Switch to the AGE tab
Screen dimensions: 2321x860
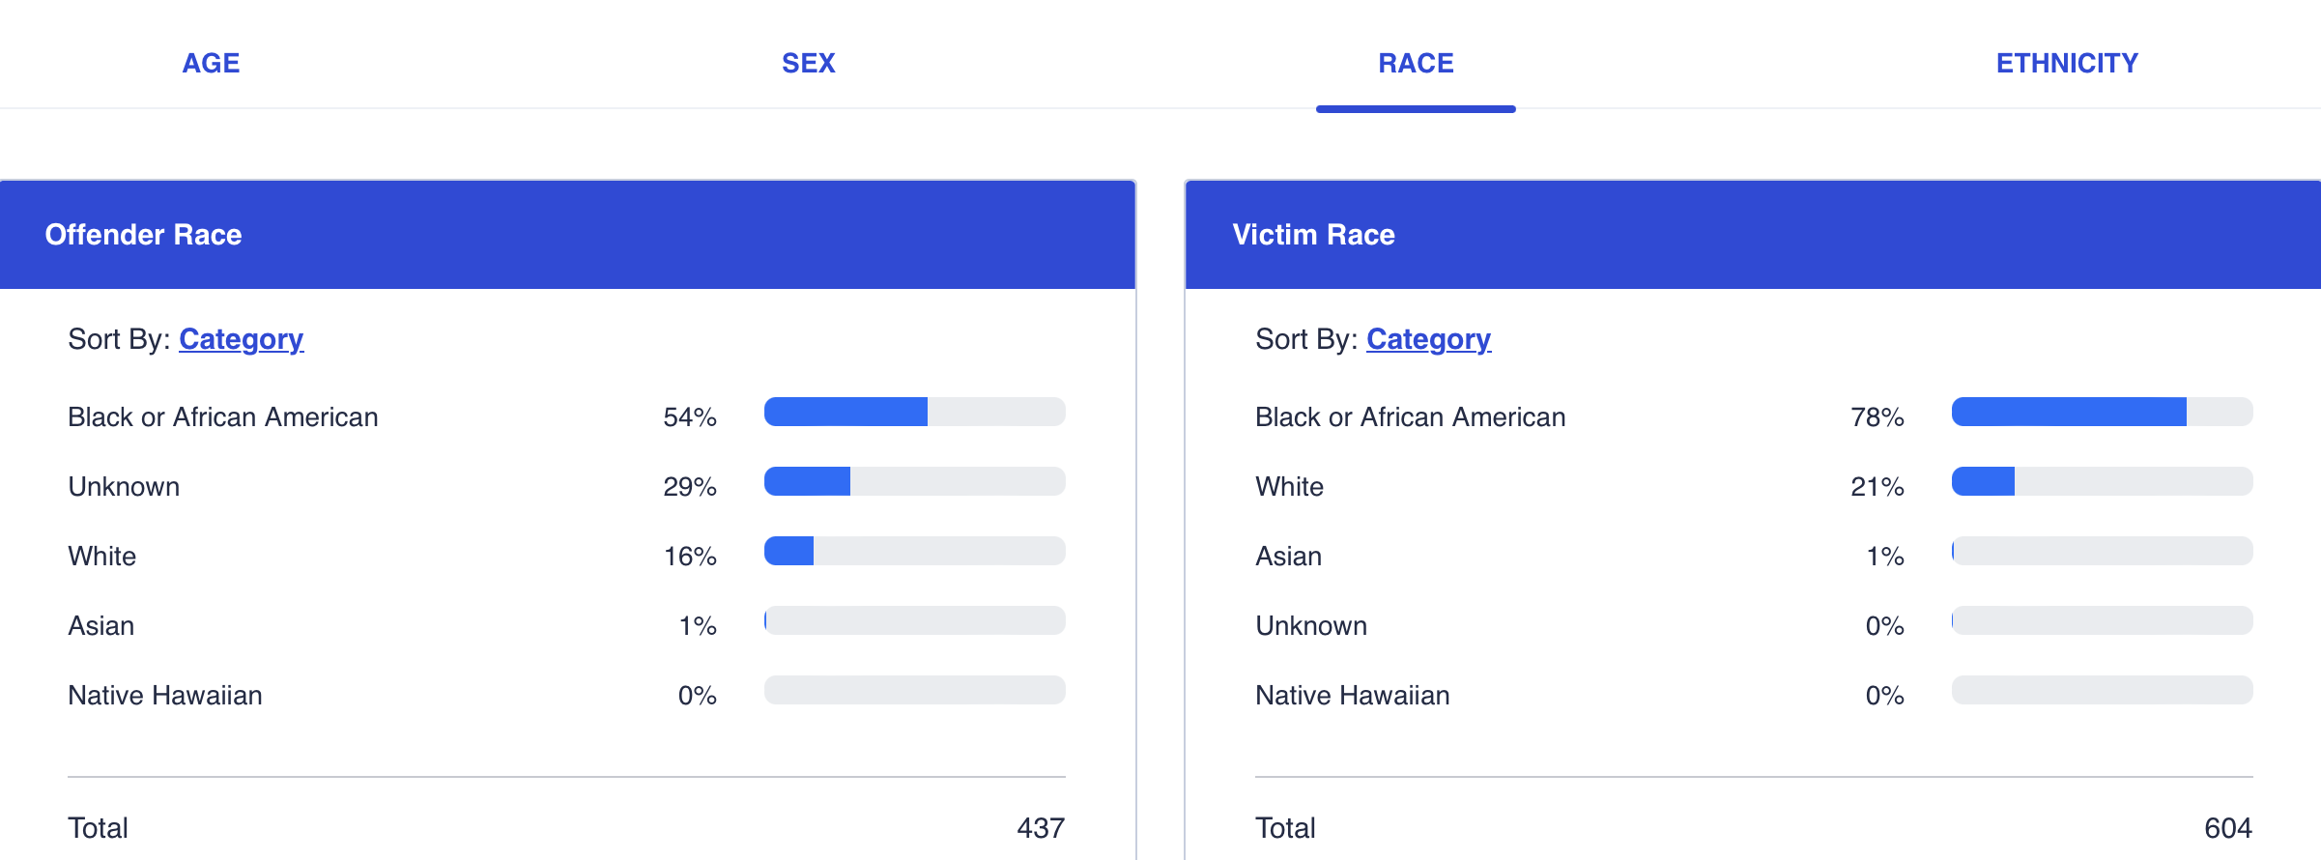211,63
